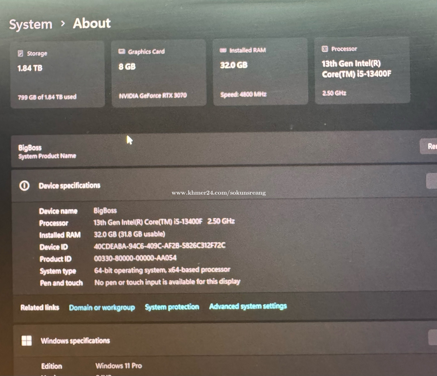Go back to System breadcrumb
The height and width of the screenshot is (376, 437).
[31, 24]
